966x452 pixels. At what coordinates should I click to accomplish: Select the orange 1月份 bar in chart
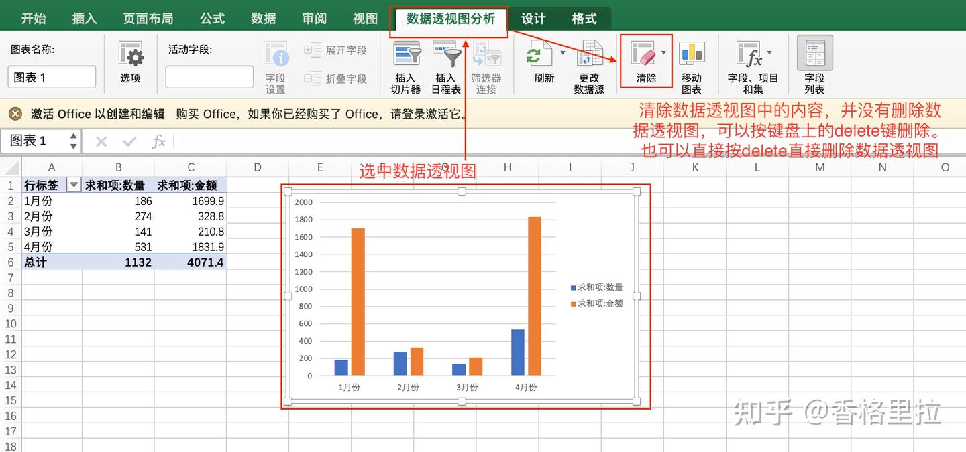pyautogui.click(x=358, y=302)
